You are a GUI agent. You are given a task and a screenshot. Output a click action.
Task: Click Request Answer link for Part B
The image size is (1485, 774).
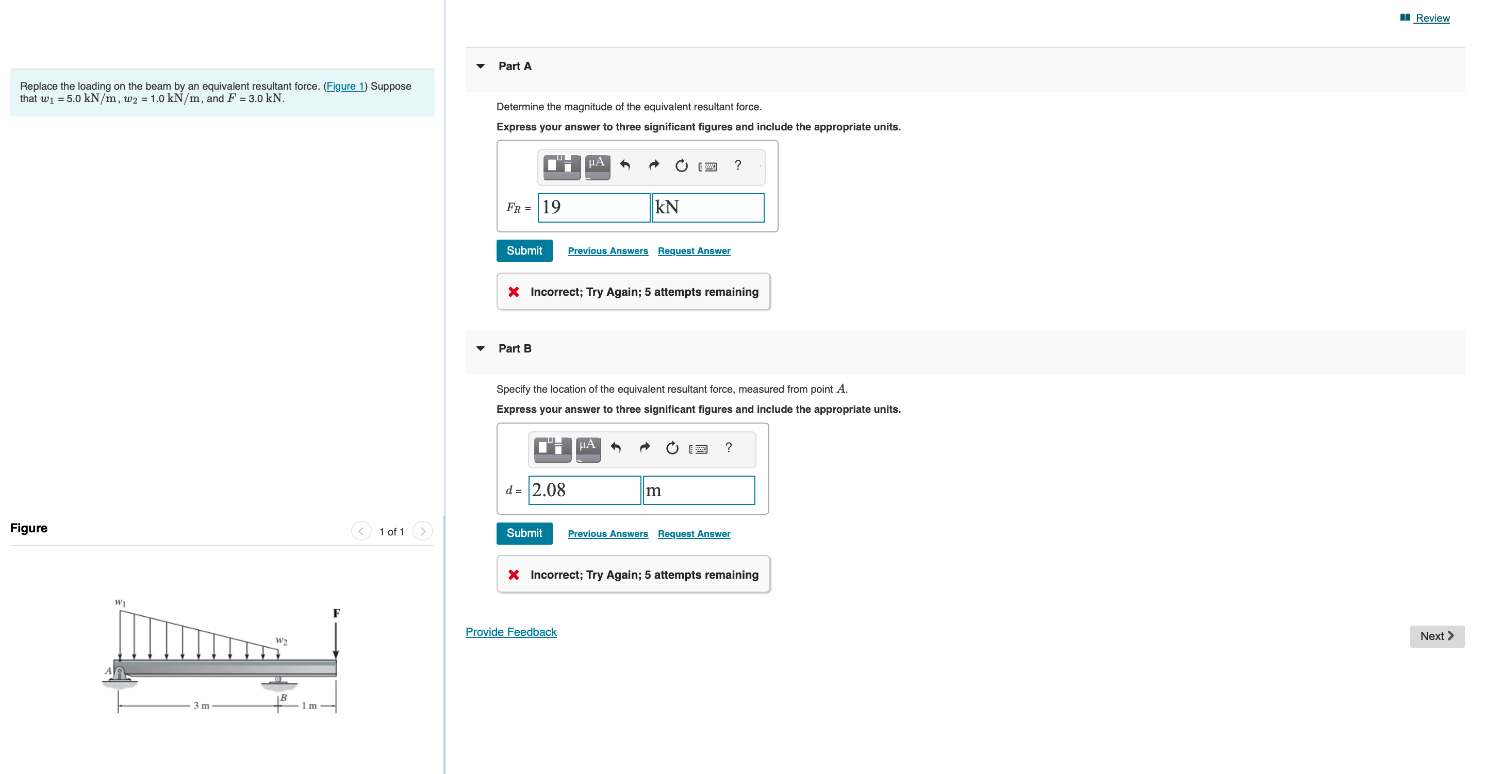[x=694, y=534]
